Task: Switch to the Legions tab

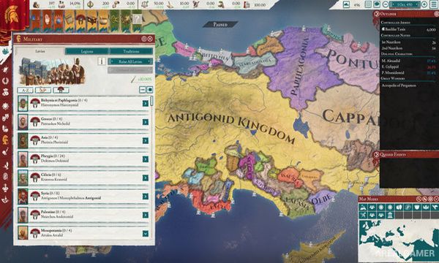Action: pyautogui.click(x=87, y=51)
